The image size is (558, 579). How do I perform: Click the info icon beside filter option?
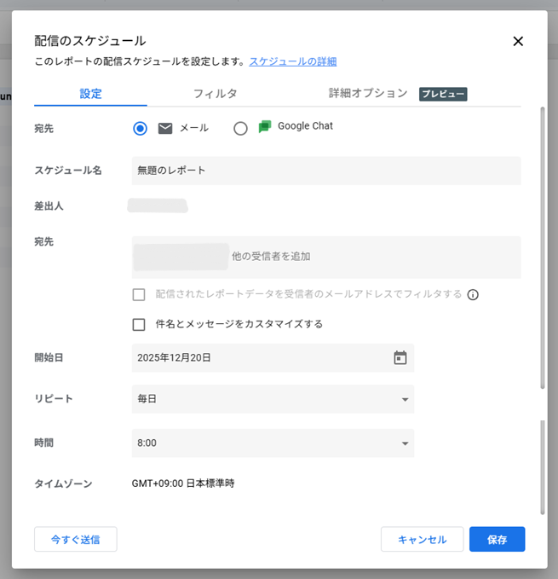tap(473, 295)
